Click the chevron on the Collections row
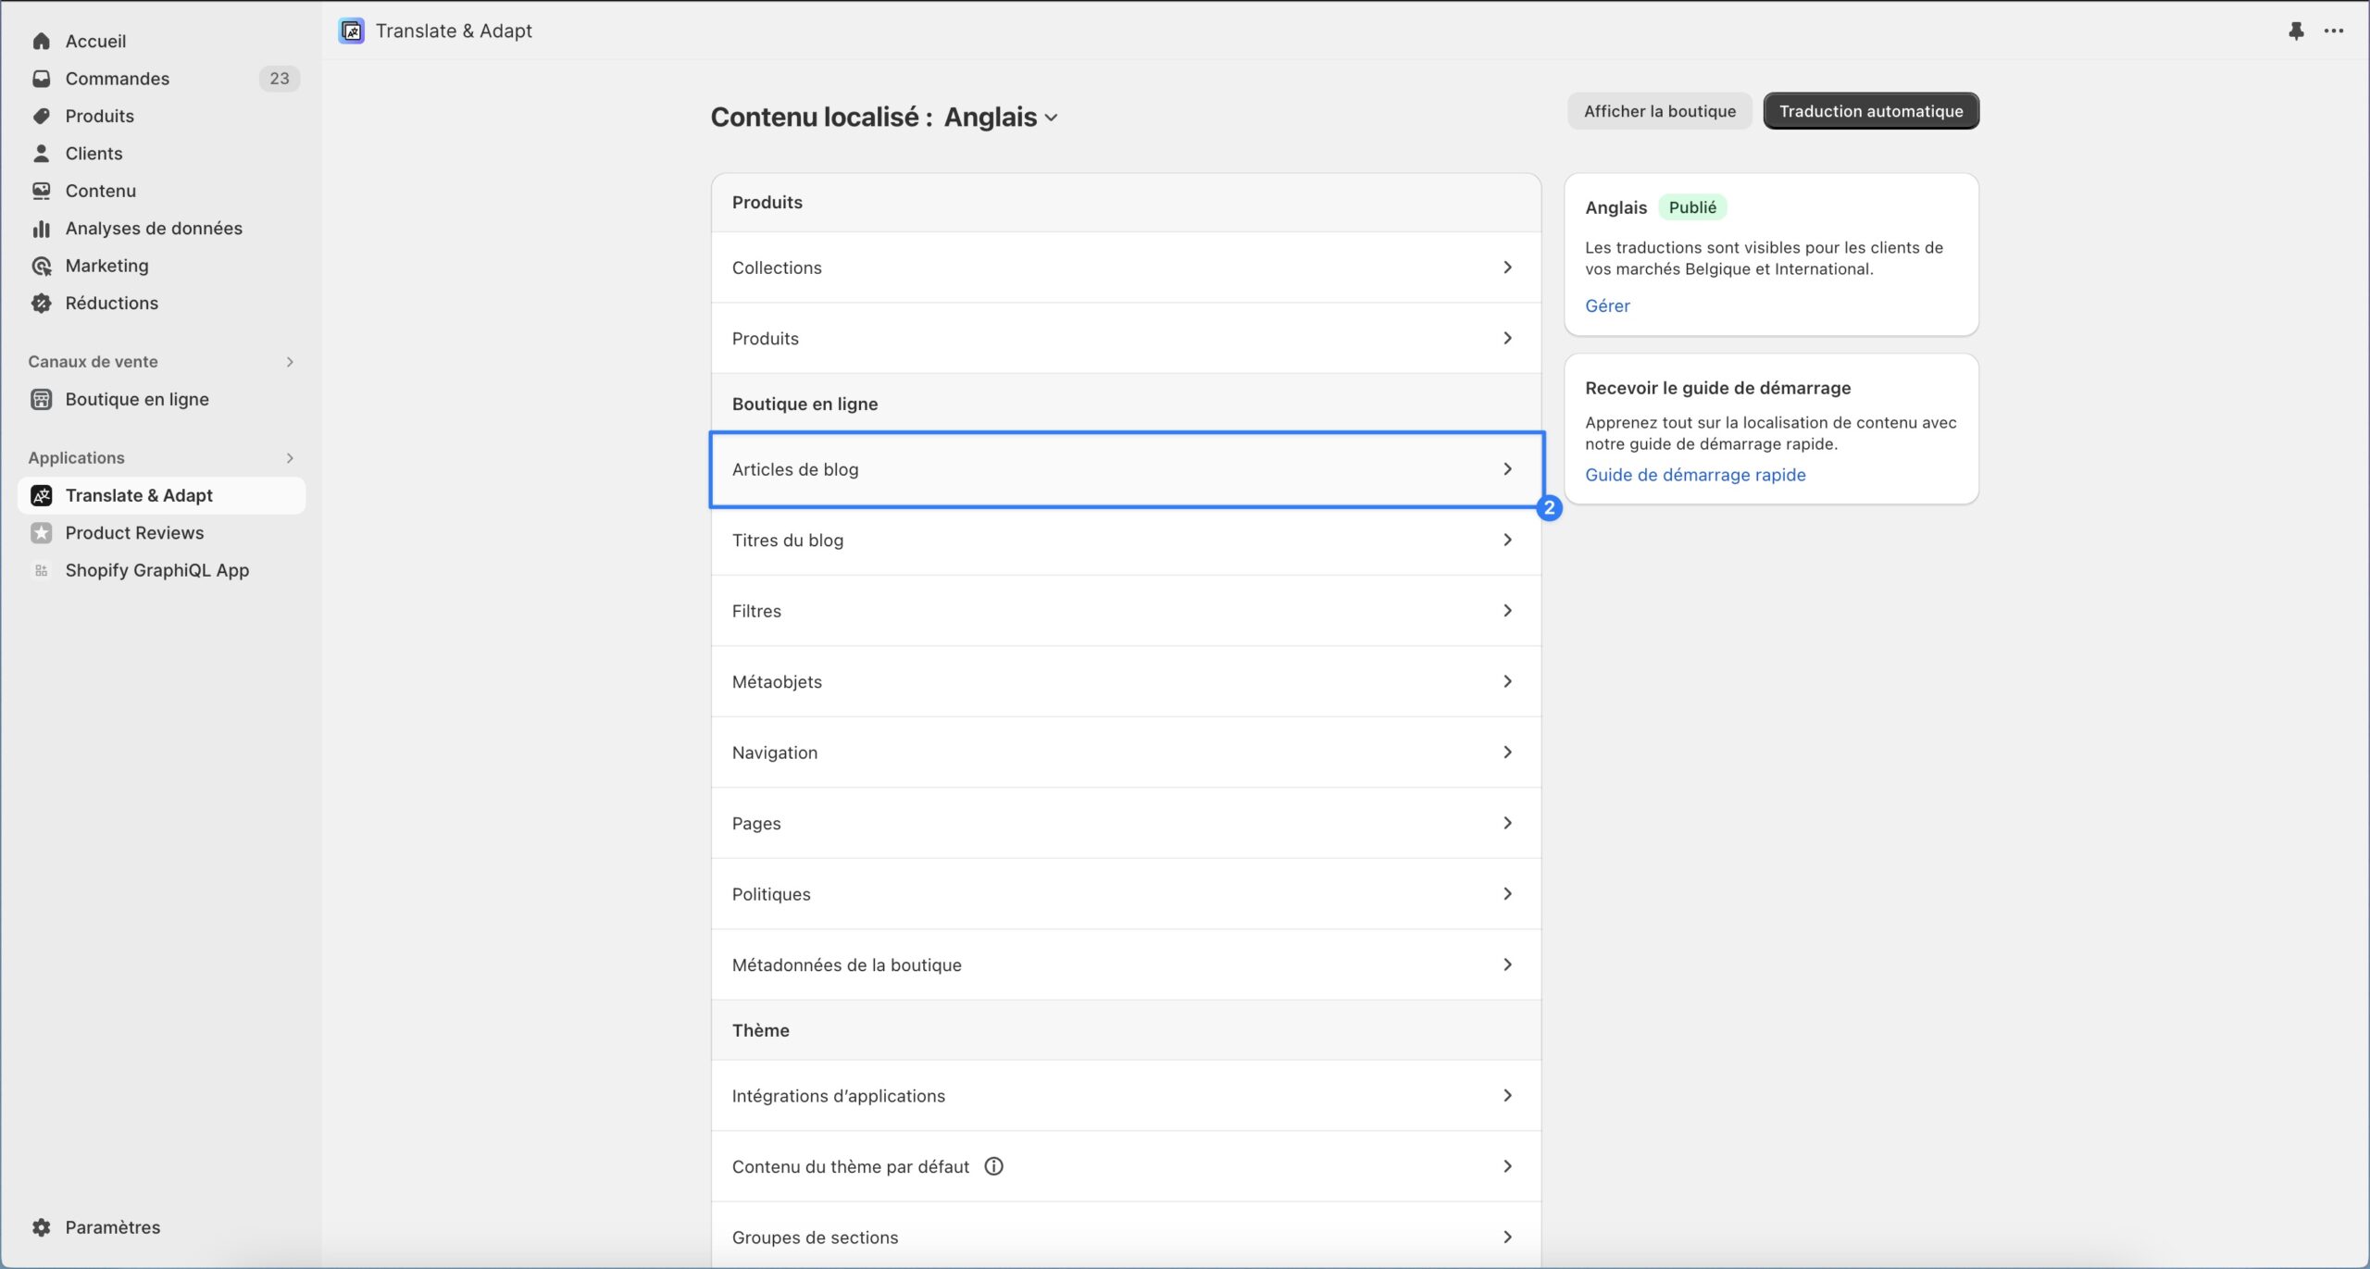This screenshot has width=2370, height=1269. [x=1507, y=267]
